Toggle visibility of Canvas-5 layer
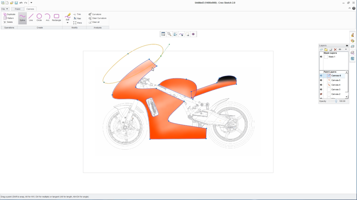 (321, 80)
